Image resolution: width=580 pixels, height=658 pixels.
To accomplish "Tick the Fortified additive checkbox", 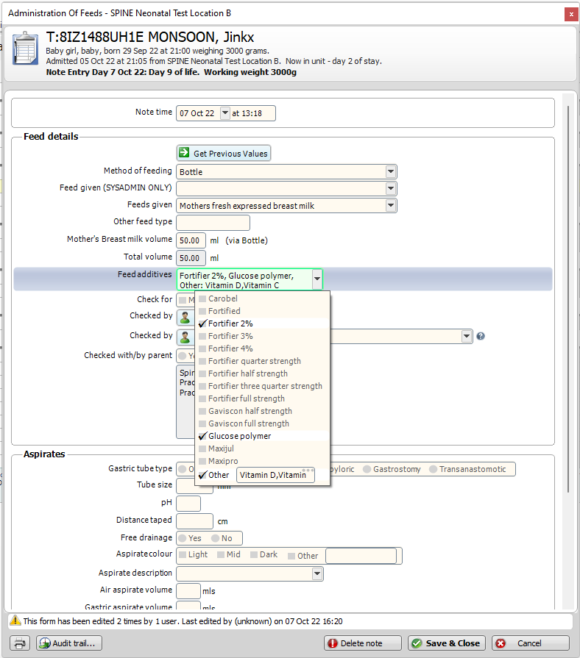I will tap(202, 312).
